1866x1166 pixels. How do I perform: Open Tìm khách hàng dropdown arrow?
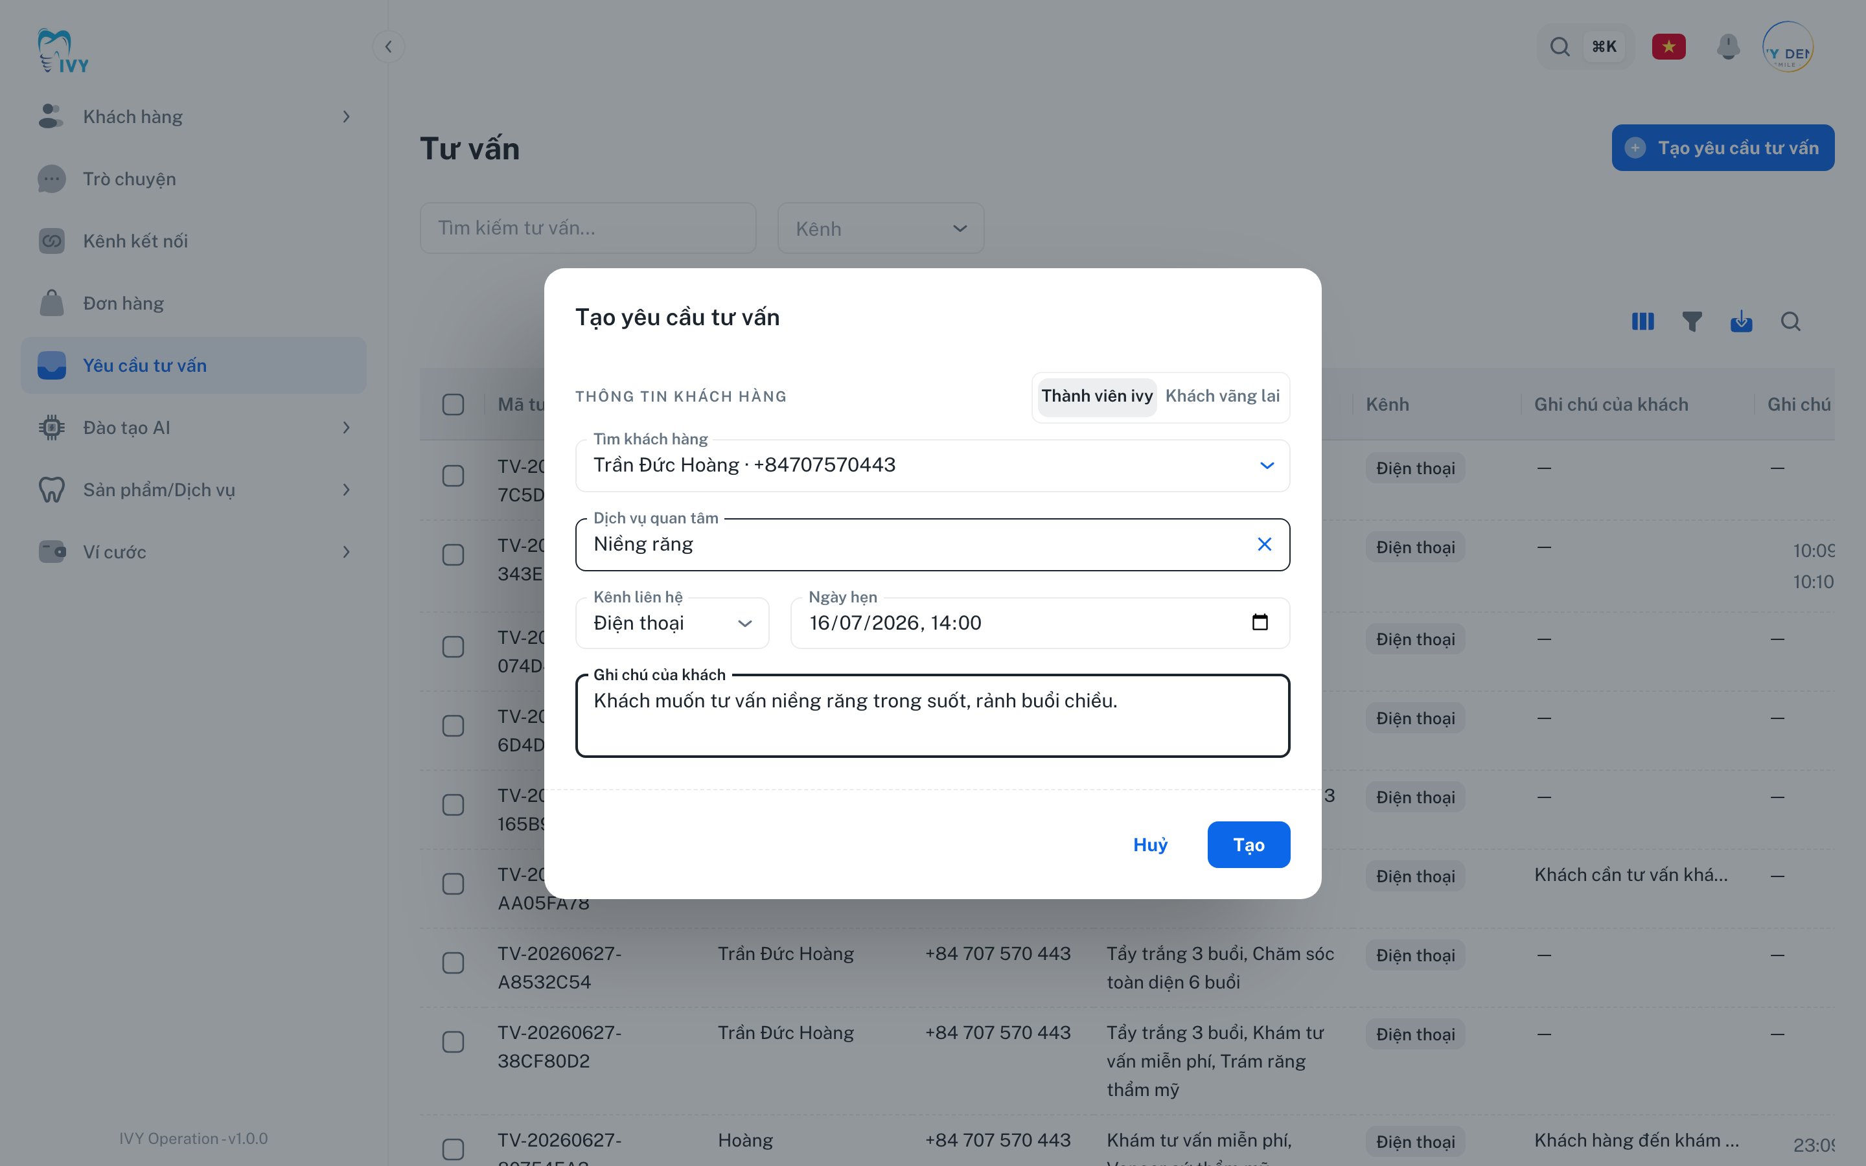1267,466
